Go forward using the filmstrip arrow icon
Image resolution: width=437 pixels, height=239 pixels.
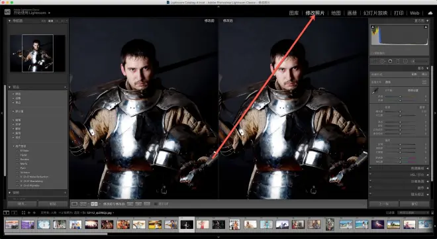tap(34, 213)
